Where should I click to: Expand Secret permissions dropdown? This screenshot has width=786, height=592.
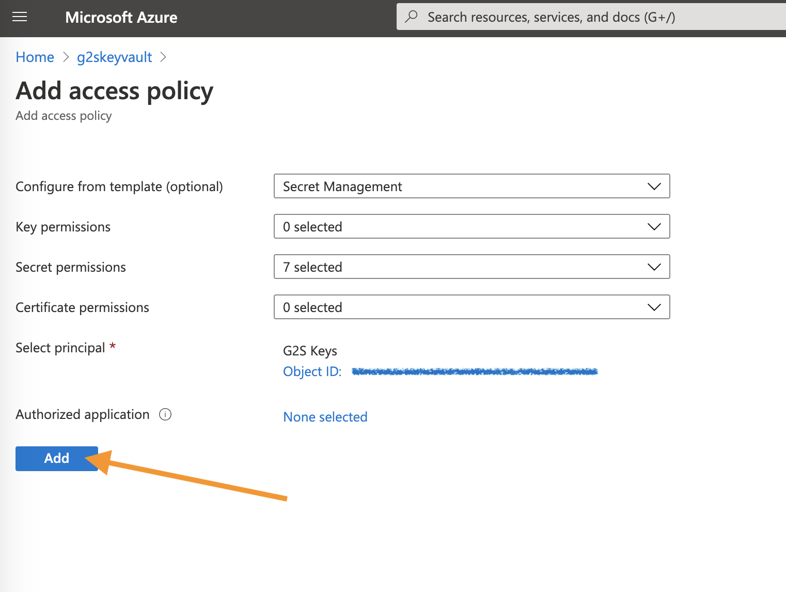[471, 267]
